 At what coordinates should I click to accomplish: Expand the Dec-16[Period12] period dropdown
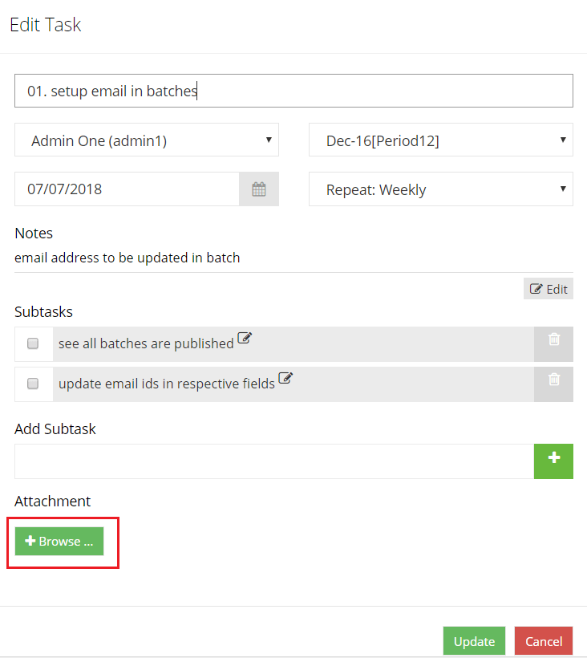[441, 140]
